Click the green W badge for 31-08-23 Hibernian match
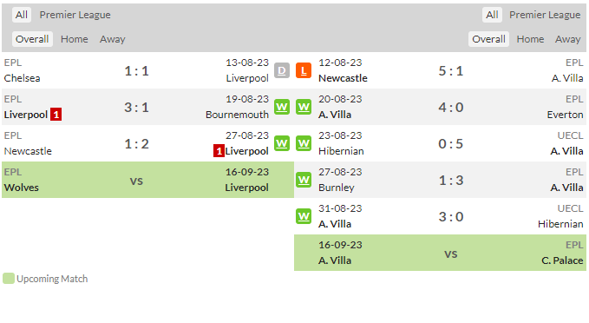This screenshot has width=589, height=323. click(304, 216)
